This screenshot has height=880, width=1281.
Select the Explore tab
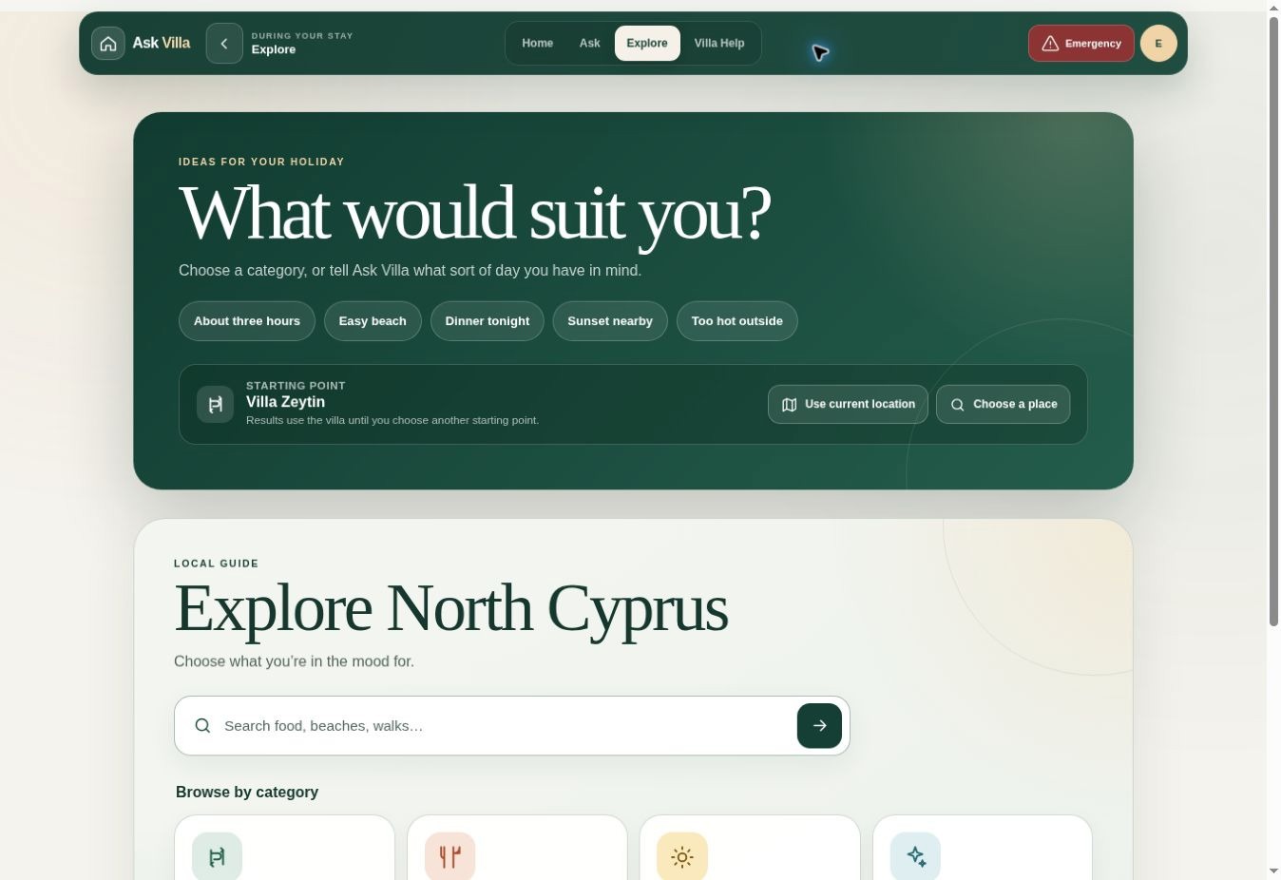(x=647, y=44)
